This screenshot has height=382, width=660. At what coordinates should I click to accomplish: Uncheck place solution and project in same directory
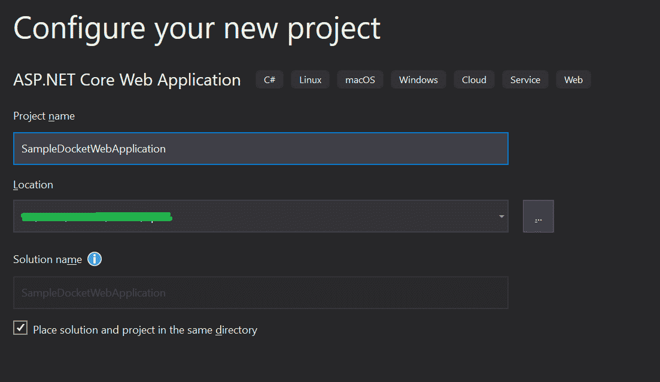(20, 328)
